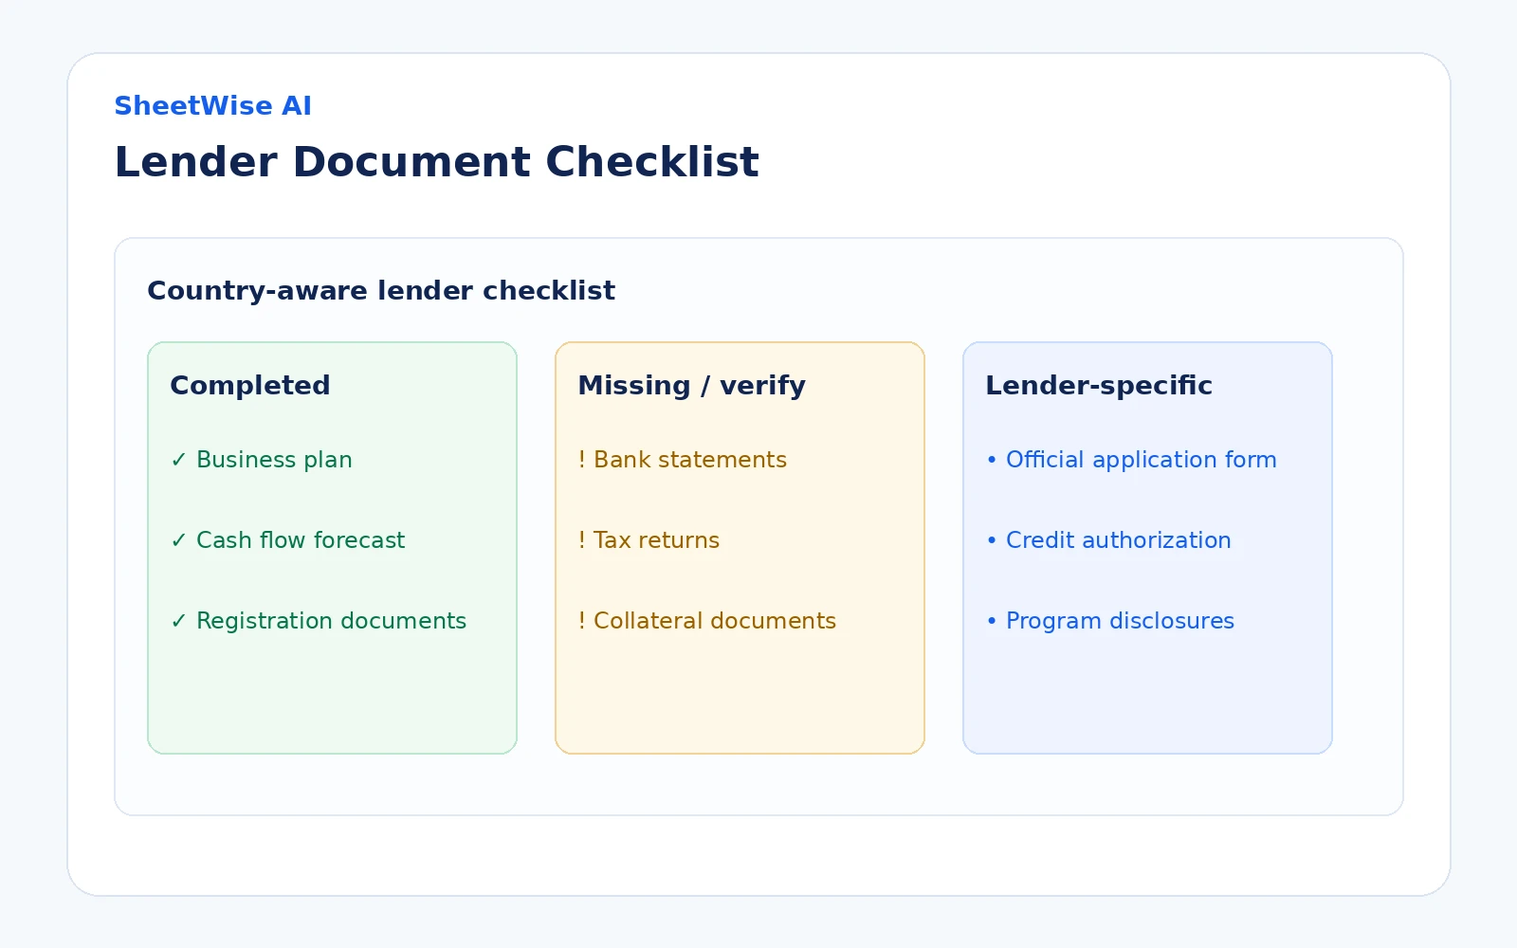The image size is (1517, 948).
Task: Select the Lender Document Checklist title
Action: coord(436,161)
